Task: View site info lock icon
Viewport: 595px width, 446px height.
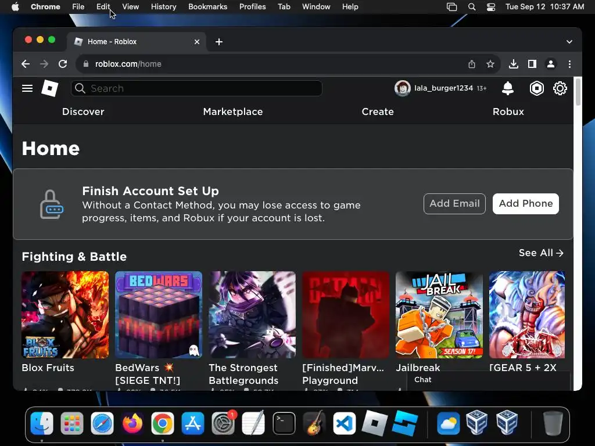Action: [x=86, y=64]
